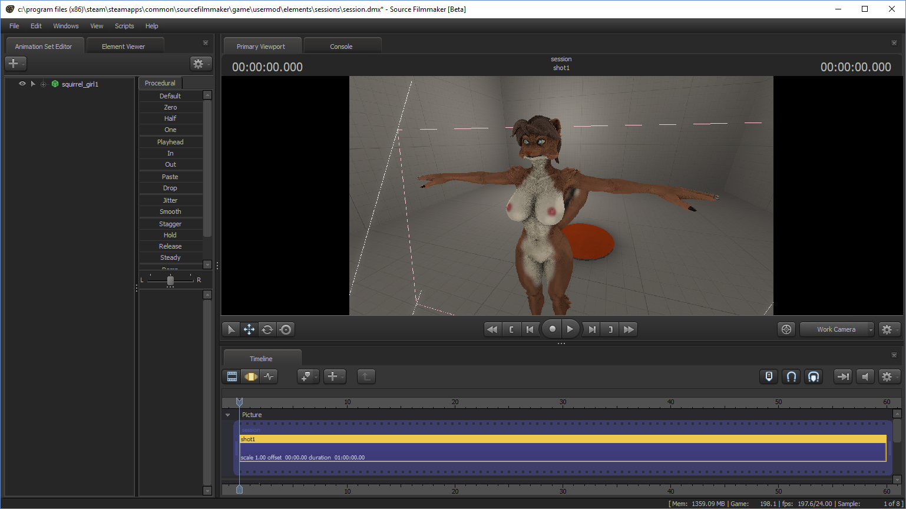Toggle the snap-to-frame magnet icon
Screen dimensions: 906x509
point(814,376)
